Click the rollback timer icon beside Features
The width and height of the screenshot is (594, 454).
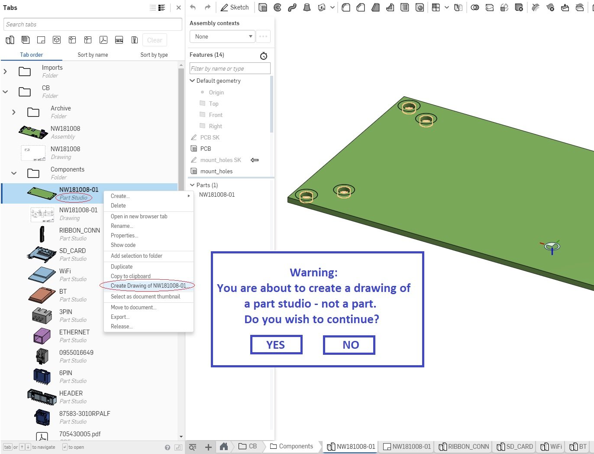click(264, 55)
